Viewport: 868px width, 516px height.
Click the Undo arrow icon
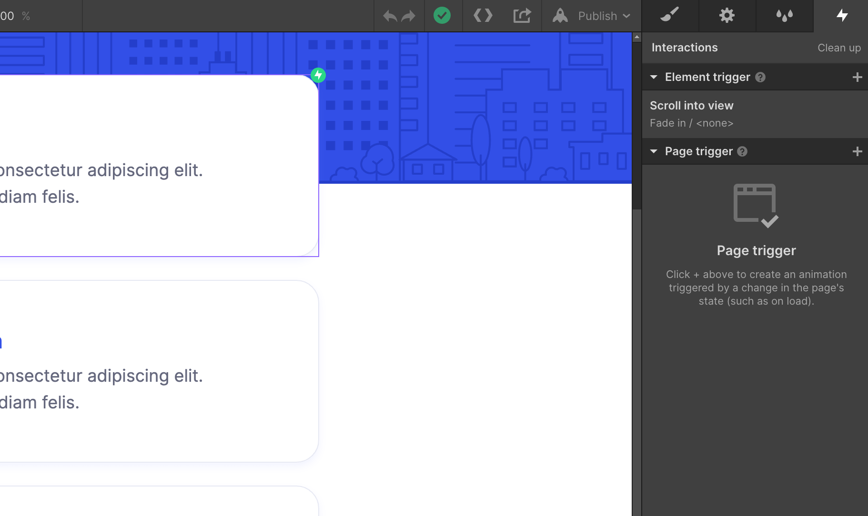(x=390, y=16)
